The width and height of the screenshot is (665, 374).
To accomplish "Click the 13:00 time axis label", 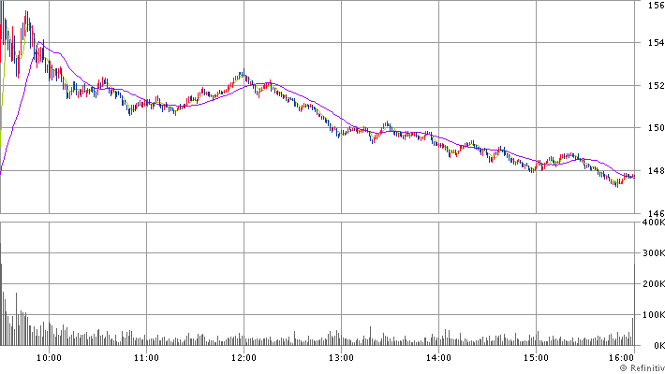I will coord(341,357).
